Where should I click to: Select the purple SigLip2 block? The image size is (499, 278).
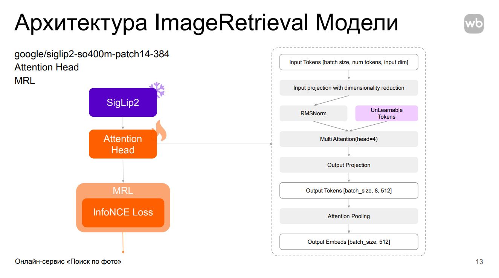123,102
